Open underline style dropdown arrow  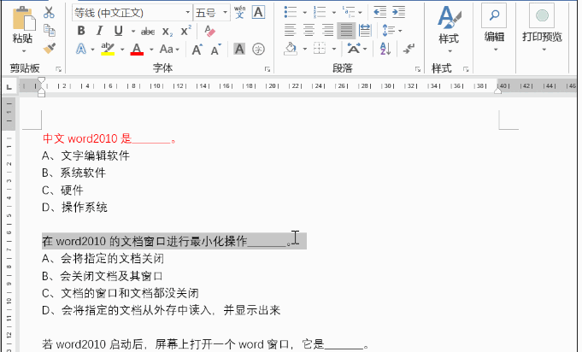(x=132, y=31)
